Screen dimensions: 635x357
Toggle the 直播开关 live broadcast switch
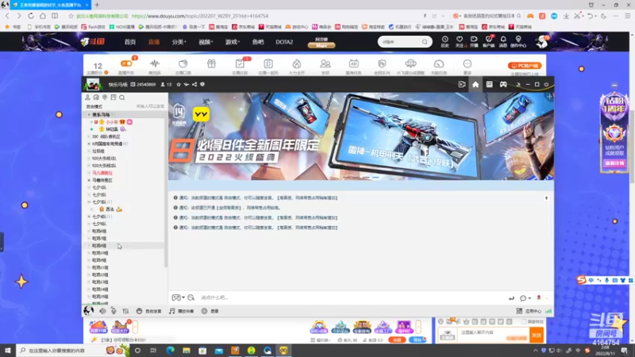(126, 63)
